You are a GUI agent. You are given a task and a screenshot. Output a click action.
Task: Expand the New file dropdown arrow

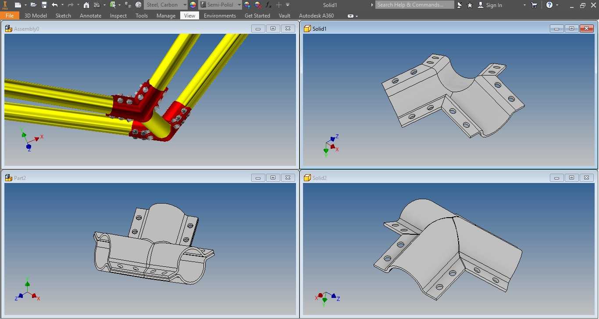(25, 5)
